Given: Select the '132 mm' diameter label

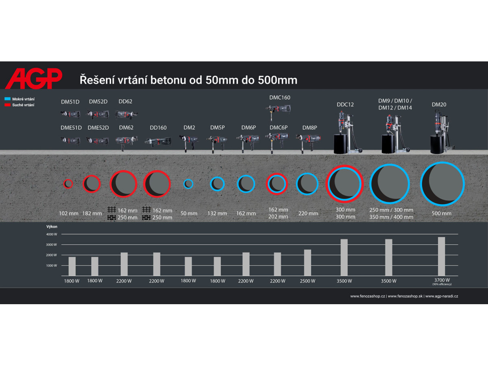Looking at the screenshot, I should pyautogui.click(x=217, y=213).
